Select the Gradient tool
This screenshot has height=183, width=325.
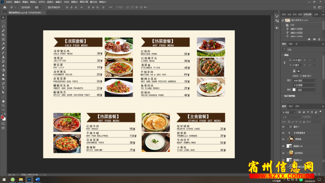[3, 70]
